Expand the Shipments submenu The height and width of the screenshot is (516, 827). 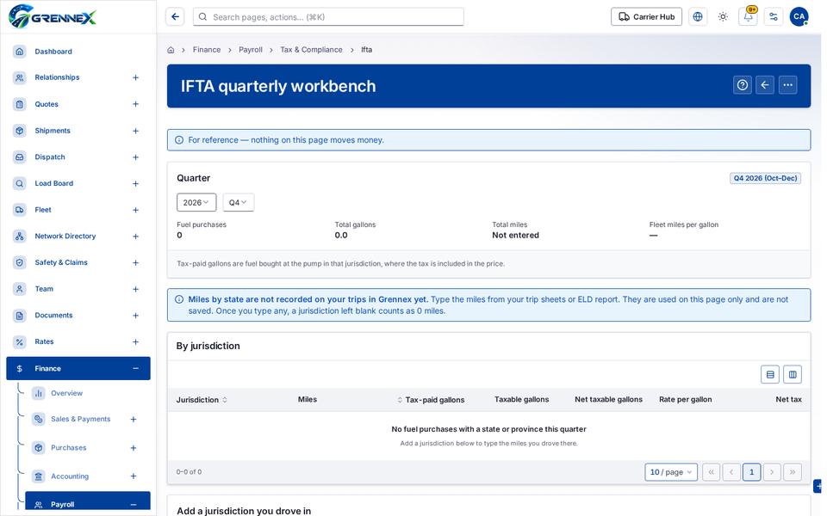(x=135, y=131)
